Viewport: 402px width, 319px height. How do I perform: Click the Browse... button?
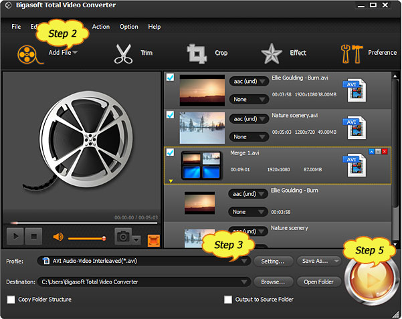(x=273, y=282)
